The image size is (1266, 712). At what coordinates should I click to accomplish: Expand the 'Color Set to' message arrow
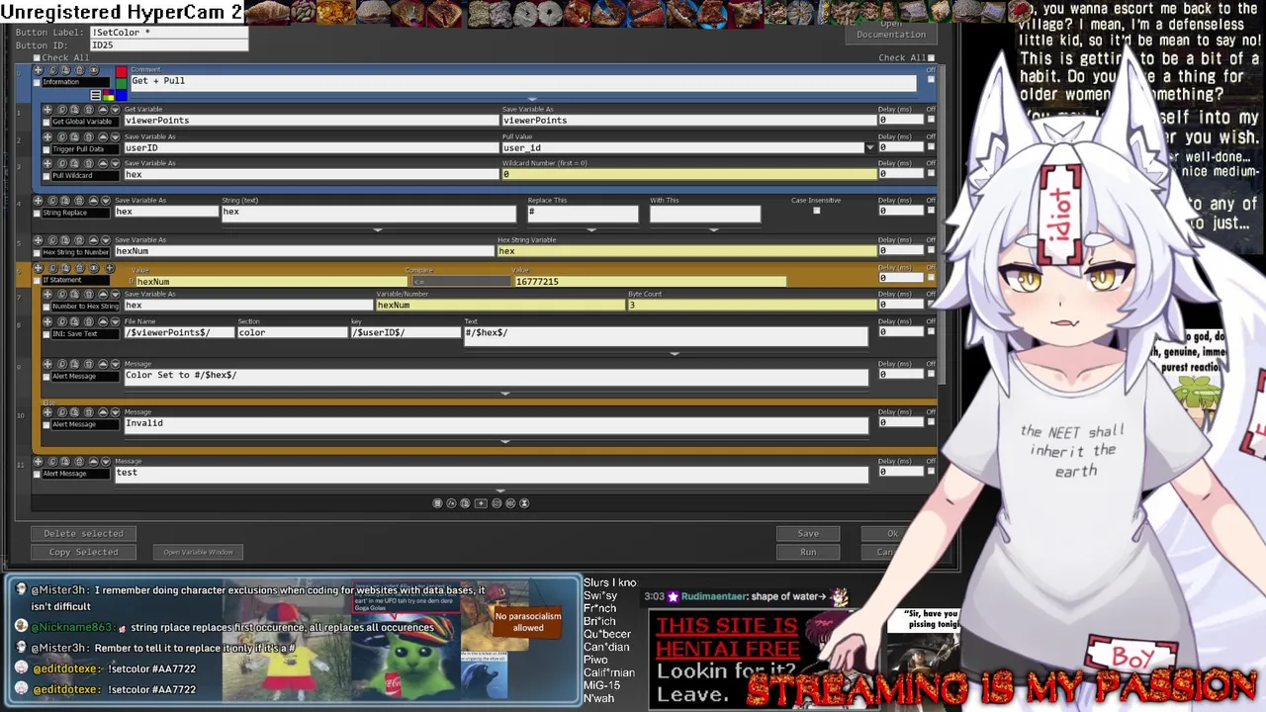coord(505,393)
